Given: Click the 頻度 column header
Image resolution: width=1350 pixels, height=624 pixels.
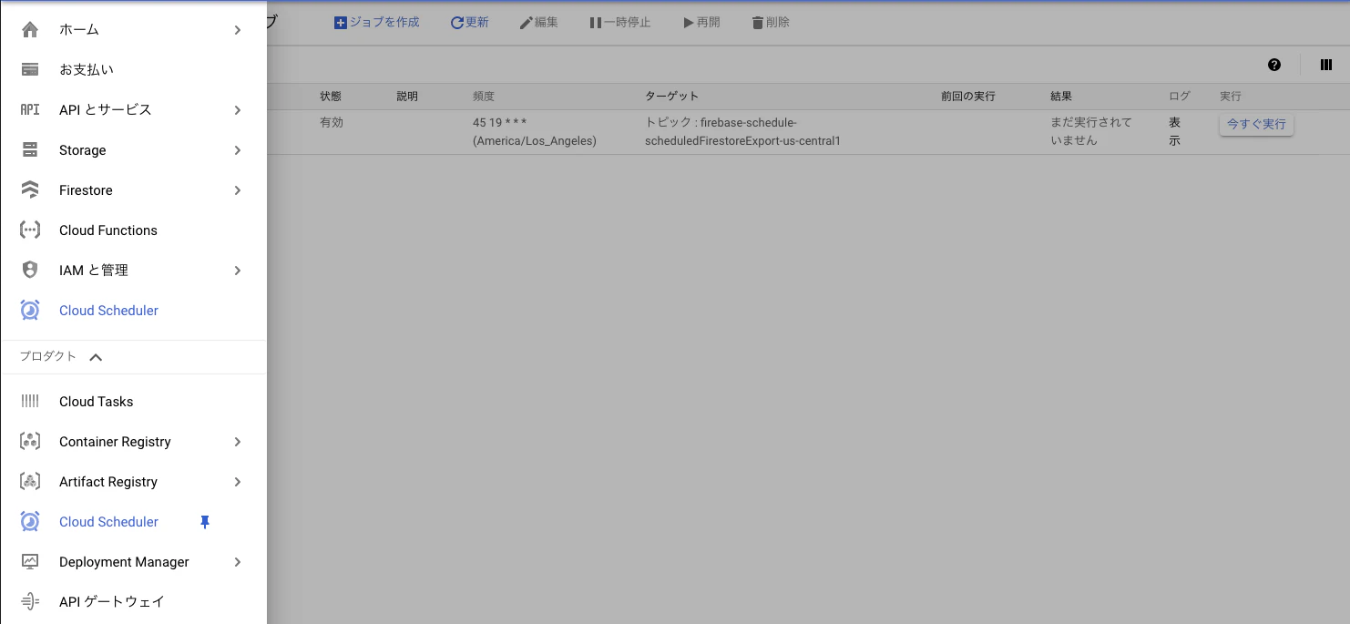Looking at the screenshot, I should pos(484,97).
